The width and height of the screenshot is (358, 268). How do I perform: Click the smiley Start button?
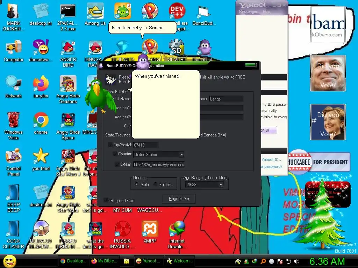(x=9, y=261)
